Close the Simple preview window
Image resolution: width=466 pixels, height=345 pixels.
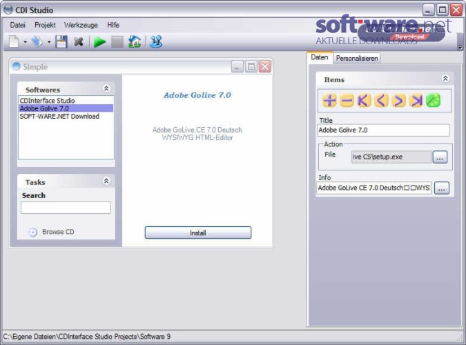coord(265,66)
